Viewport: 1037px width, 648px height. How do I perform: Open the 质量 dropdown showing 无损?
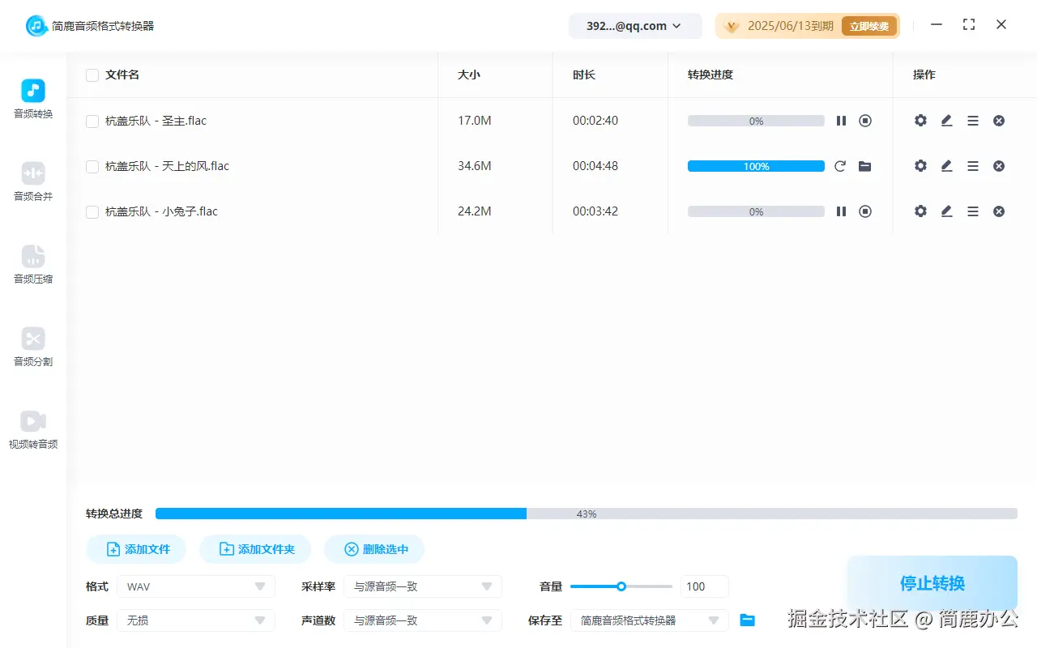coord(195,620)
